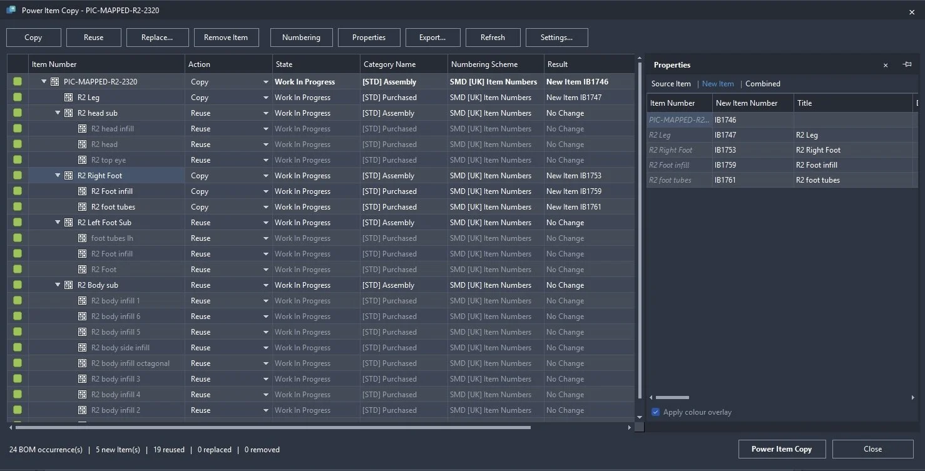The width and height of the screenshot is (925, 471).
Task: Sort by the Action column header
Action: [x=229, y=64]
